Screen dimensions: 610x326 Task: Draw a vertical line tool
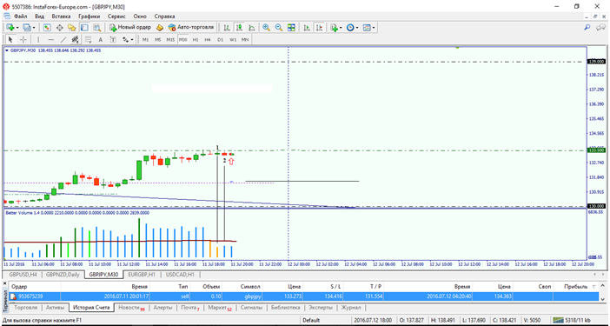tap(38, 39)
